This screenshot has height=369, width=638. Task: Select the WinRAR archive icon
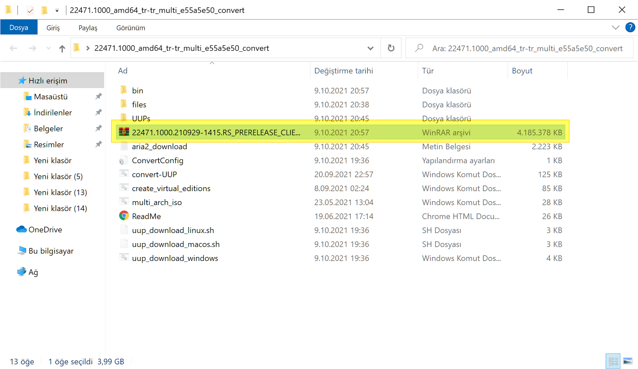(124, 132)
